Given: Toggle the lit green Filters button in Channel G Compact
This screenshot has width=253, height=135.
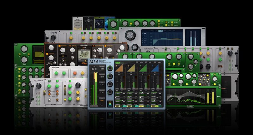Looking at the screenshot, I should pyautogui.click(x=57, y=81).
